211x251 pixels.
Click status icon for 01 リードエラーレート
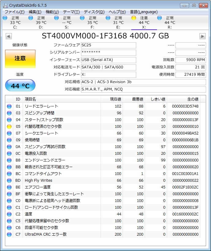click(9, 106)
